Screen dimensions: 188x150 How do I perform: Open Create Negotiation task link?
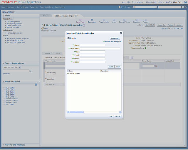(14, 22)
